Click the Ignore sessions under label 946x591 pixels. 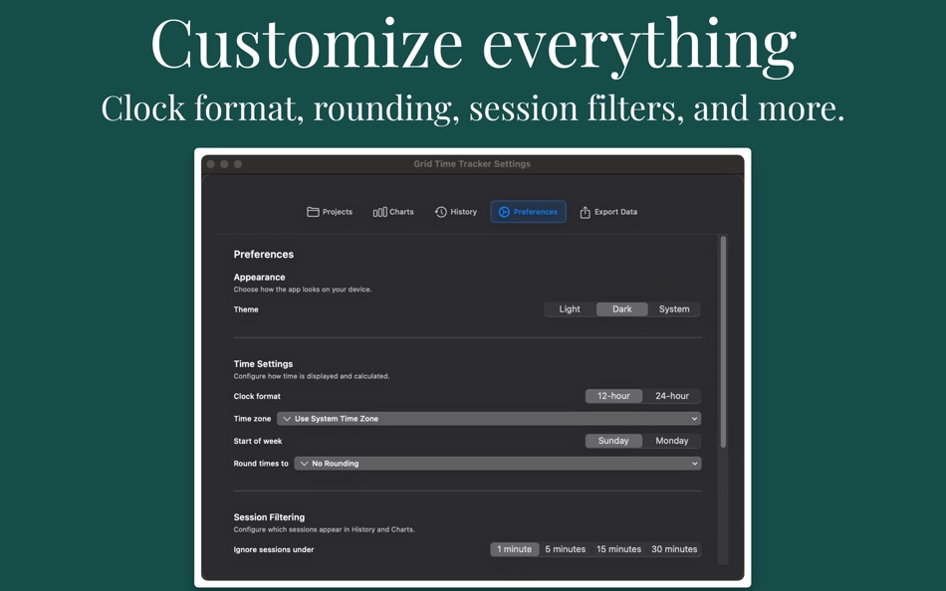[x=274, y=549]
